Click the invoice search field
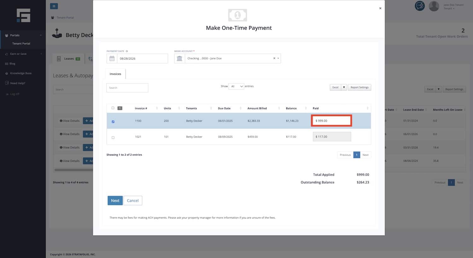 click(x=127, y=88)
